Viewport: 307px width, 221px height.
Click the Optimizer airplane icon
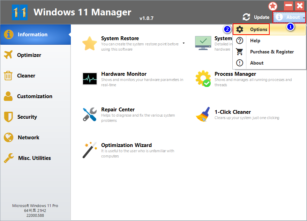tap(8, 55)
